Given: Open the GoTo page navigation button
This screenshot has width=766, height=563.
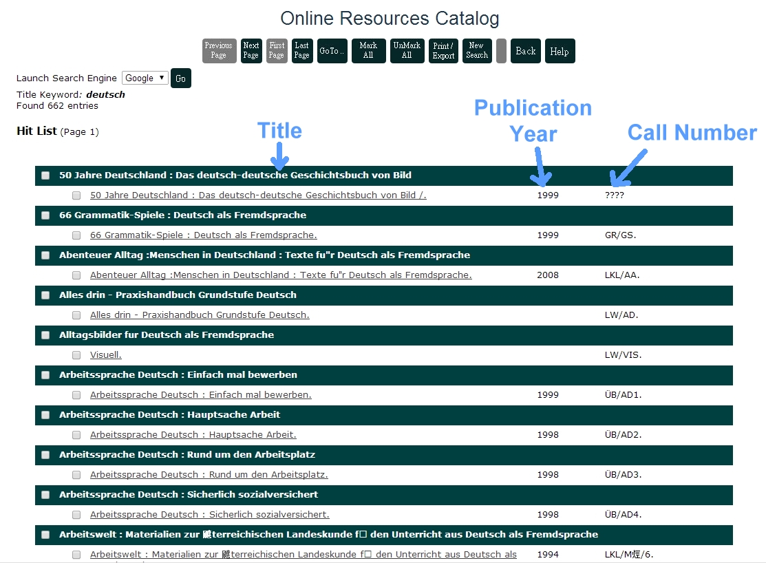Looking at the screenshot, I should 332,51.
